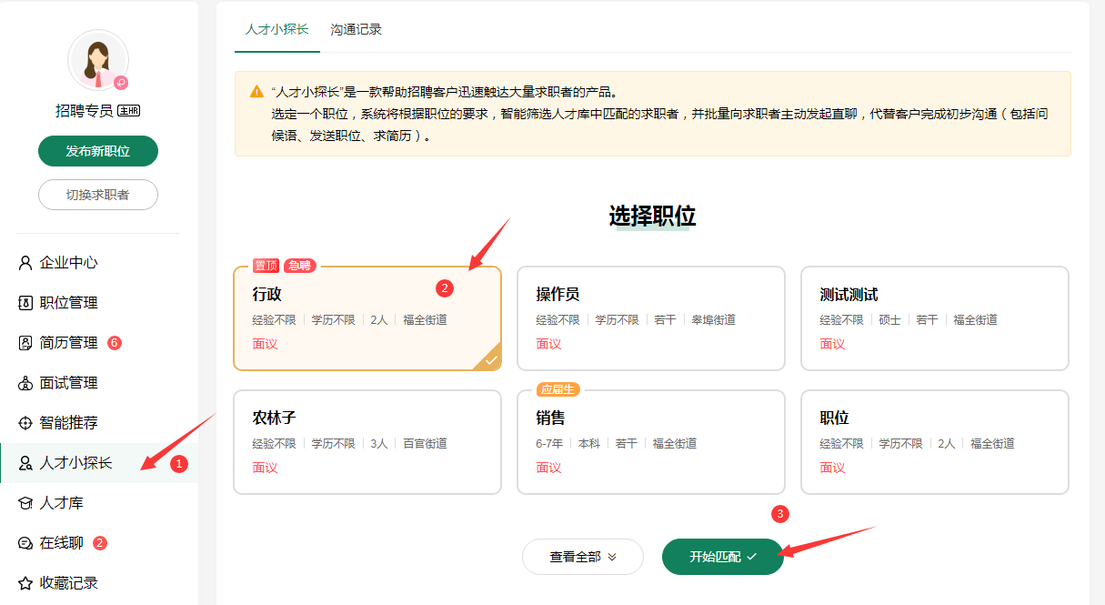
Task: Click the 面试管理 sidebar icon
Action: pyautogui.click(x=25, y=383)
